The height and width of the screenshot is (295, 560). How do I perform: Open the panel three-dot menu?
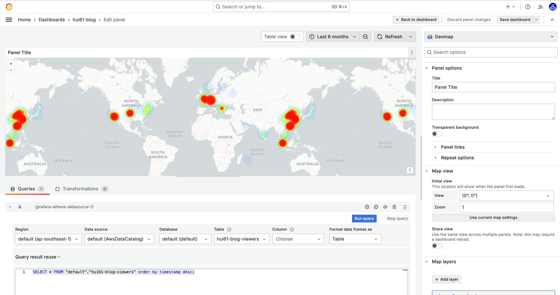412,52
